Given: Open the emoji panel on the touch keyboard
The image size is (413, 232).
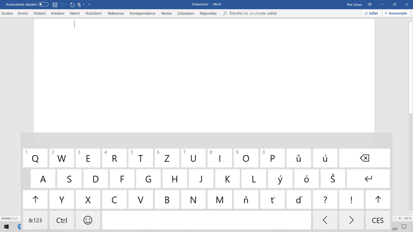Looking at the screenshot, I should [x=88, y=220].
